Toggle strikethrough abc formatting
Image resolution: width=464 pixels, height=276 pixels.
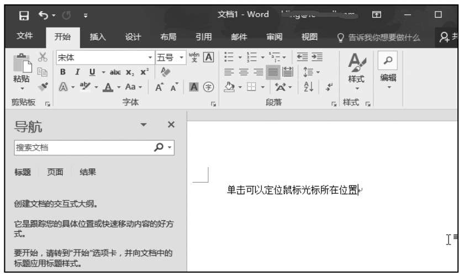(115, 72)
